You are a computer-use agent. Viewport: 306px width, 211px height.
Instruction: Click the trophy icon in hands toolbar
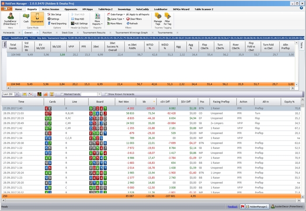click(52, 94)
